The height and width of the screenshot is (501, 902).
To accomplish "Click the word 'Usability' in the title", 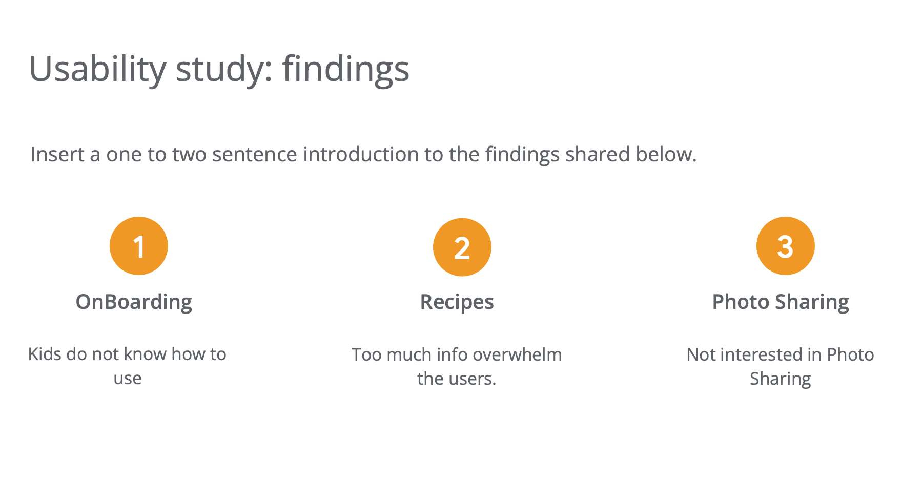I will click(98, 69).
